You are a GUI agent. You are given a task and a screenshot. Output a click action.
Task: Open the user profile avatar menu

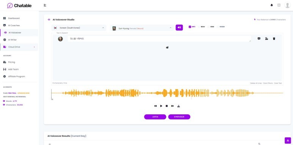287,5
